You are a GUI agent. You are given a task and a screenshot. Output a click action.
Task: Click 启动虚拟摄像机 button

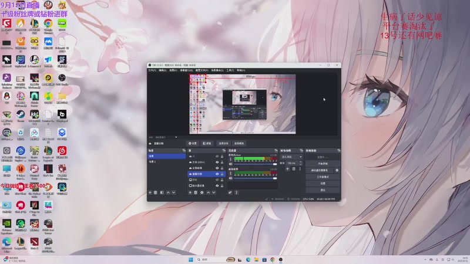320,170
